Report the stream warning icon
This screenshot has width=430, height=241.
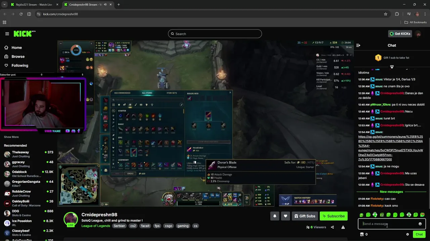(343, 227)
